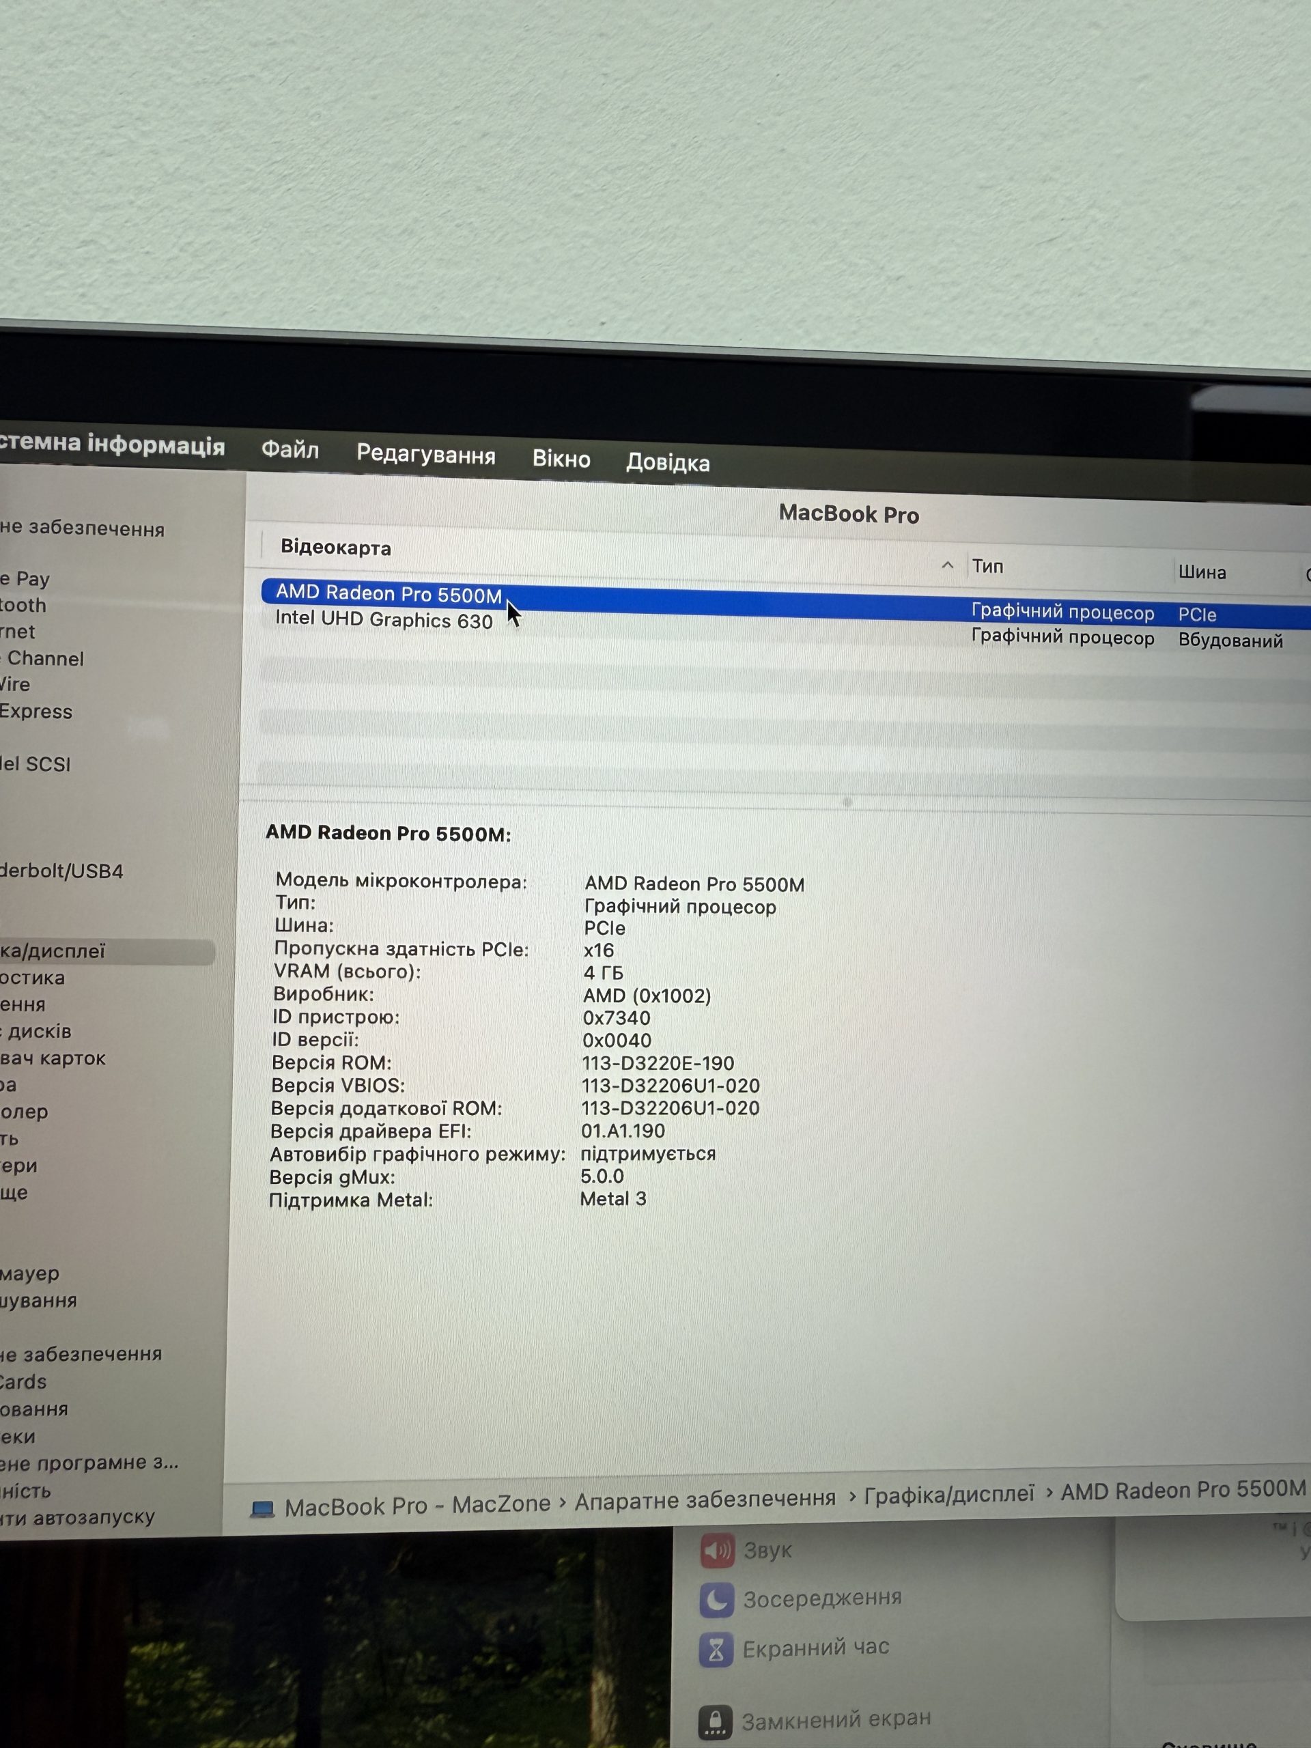Select Thunderbolt/USB4 item in sidebar
1311x1748 pixels.
point(62,871)
